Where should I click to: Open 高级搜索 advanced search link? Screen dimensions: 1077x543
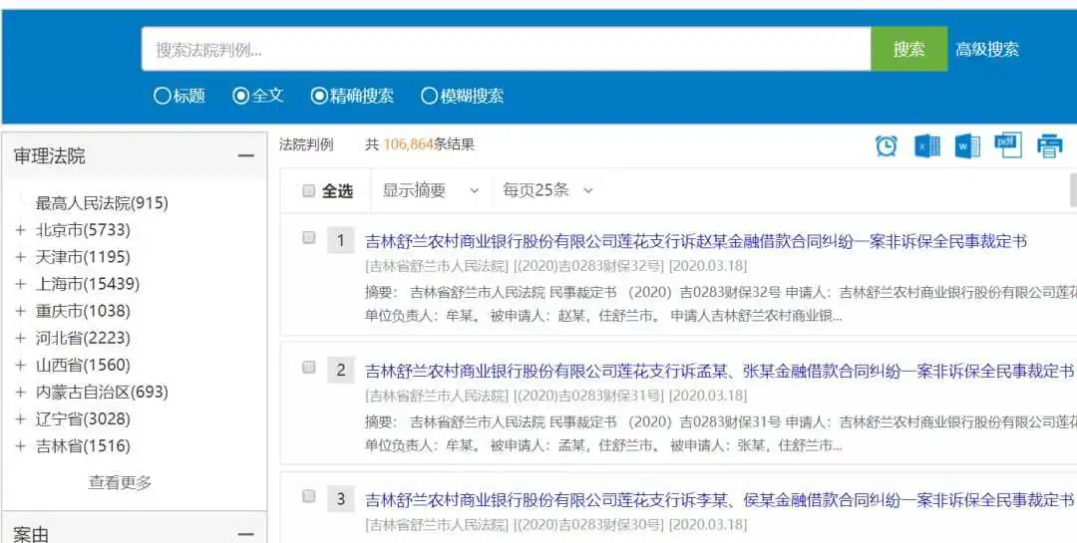[987, 50]
